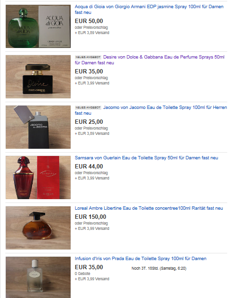Image resolution: width=231 pixels, height=298 pixels.
Task: Open the Jacomo von Jacomo listing title
Action: point(151,110)
